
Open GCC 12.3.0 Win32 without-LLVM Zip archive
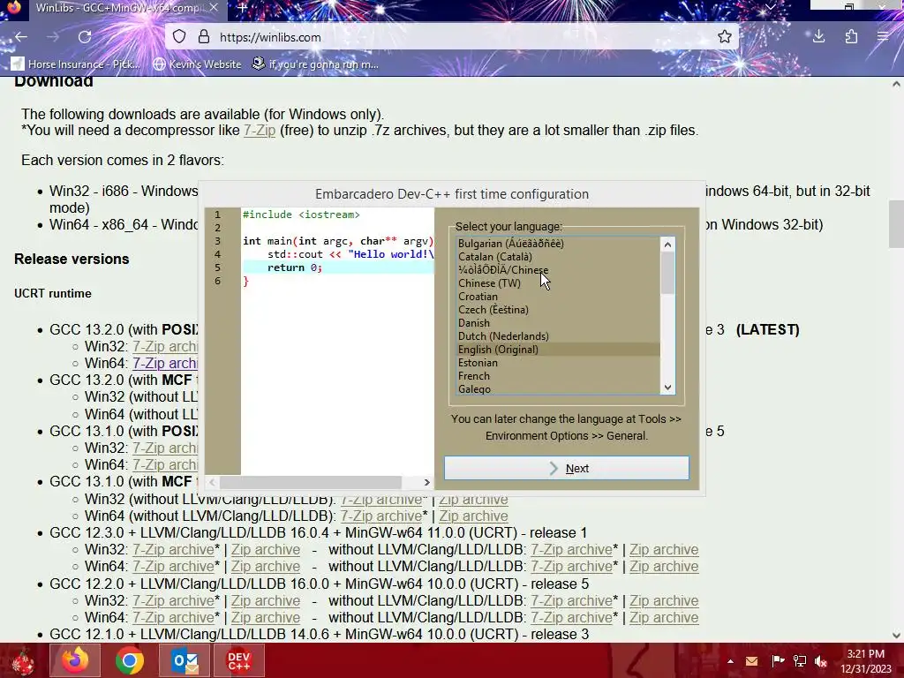click(x=664, y=549)
